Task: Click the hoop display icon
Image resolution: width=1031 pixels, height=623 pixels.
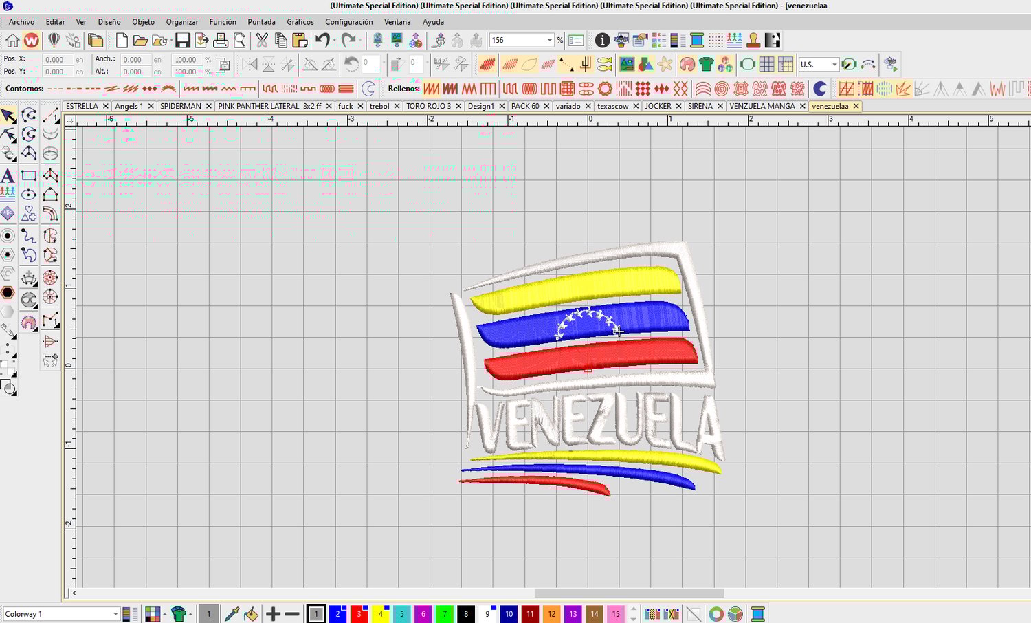Action: (x=747, y=65)
